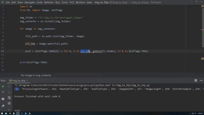
Task: Open the Run menu
Action: click(58, 2)
